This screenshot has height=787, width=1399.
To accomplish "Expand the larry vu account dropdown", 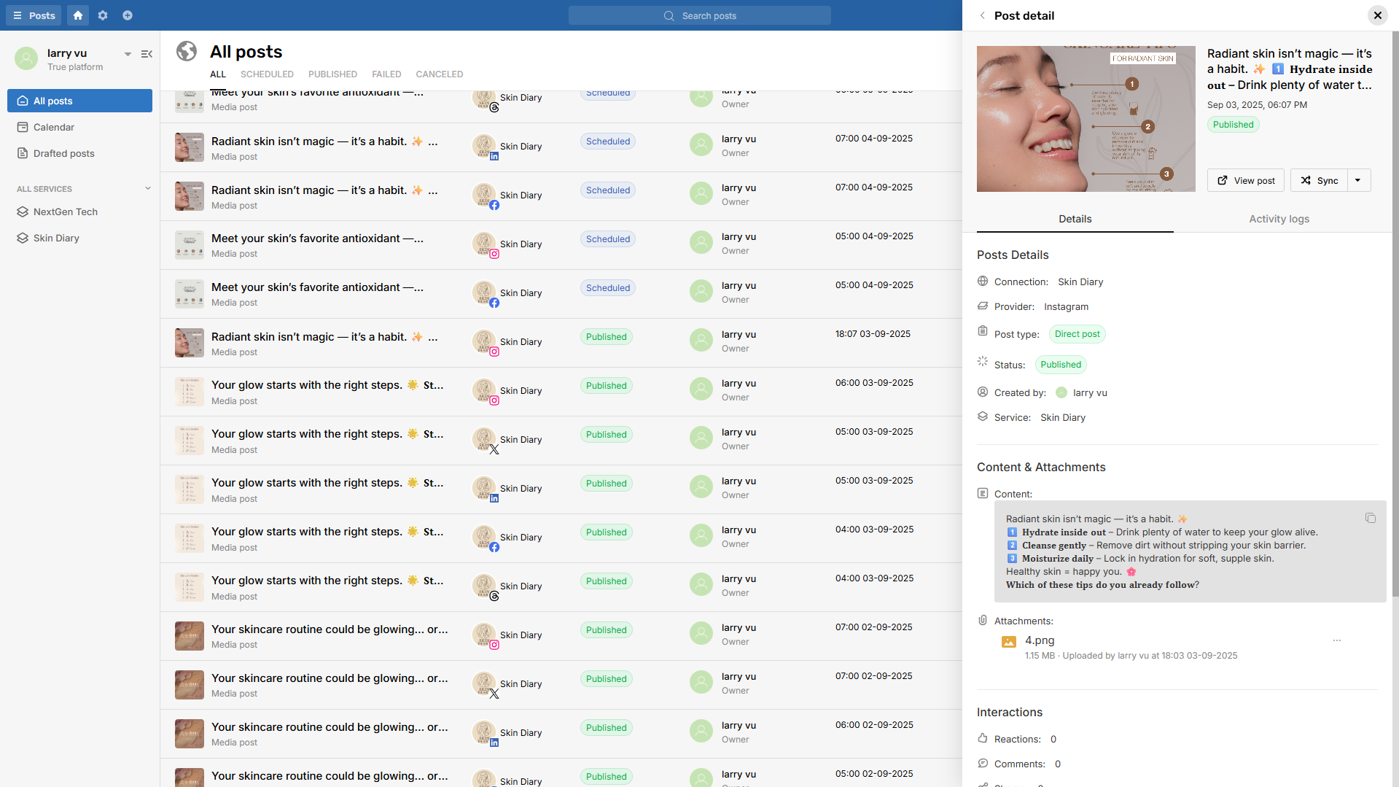I will pyautogui.click(x=128, y=54).
